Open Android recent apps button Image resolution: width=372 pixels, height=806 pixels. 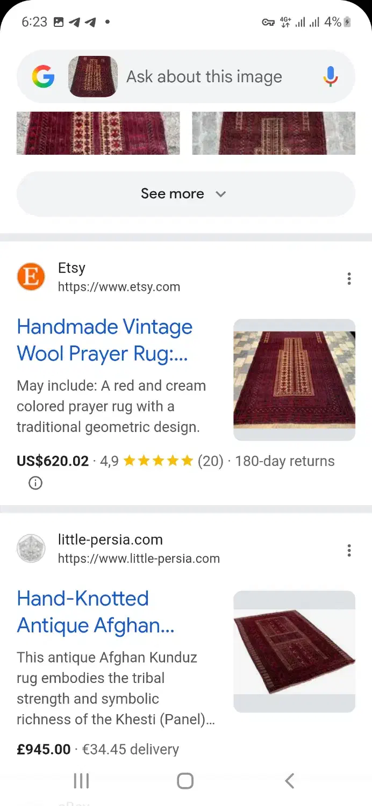pyautogui.click(x=81, y=781)
